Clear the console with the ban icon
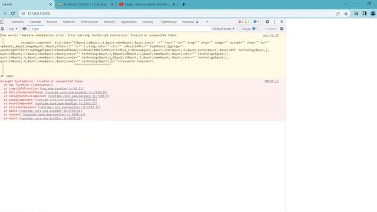377x212 pixels. click(x=2, y=29)
